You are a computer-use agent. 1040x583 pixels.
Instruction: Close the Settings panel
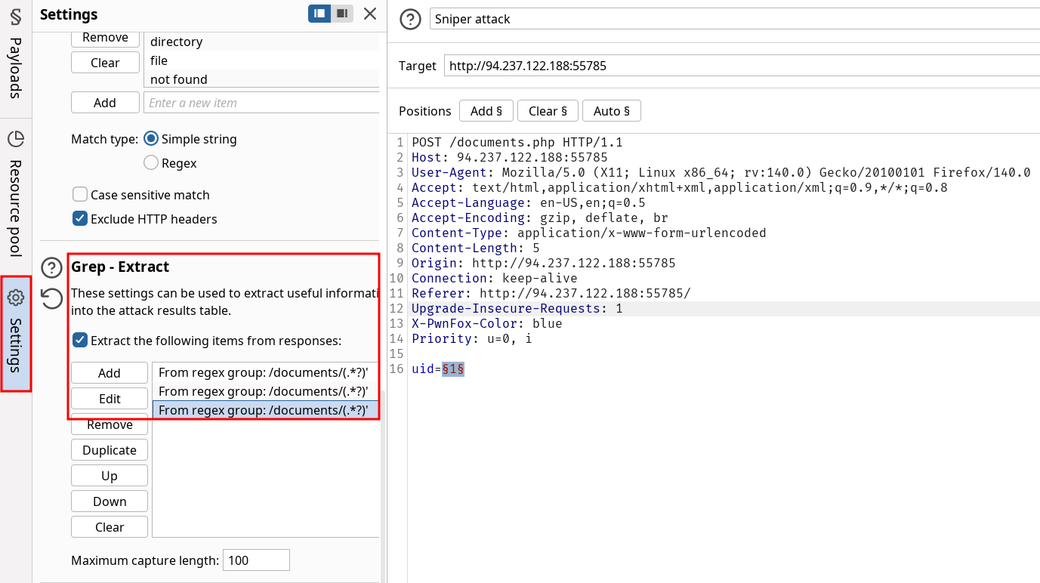tap(369, 14)
